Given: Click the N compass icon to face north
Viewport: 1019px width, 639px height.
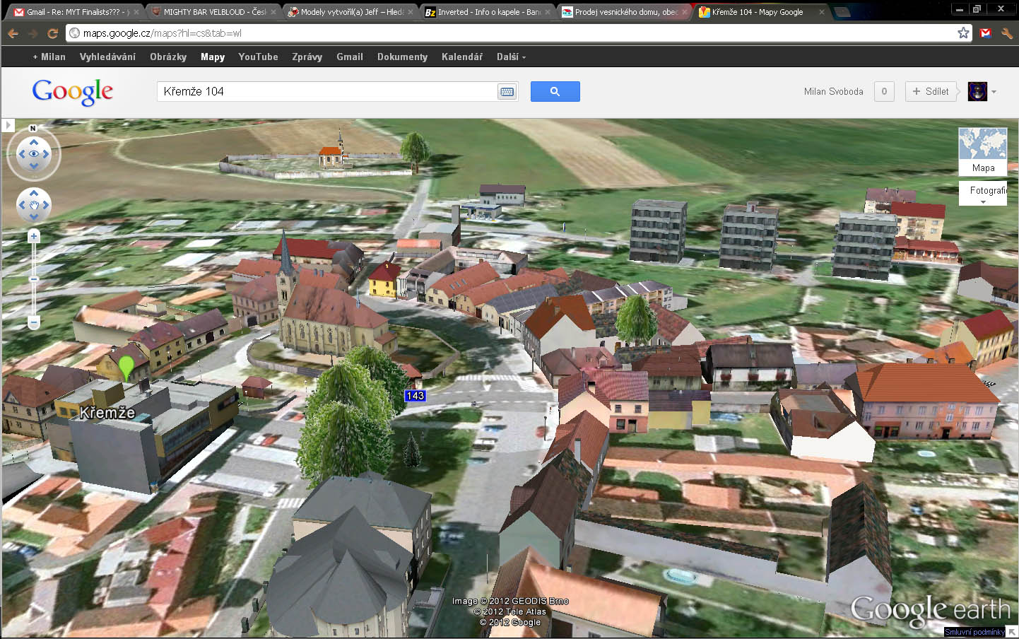Looking at the screenshot, I should tap(31, 128).
